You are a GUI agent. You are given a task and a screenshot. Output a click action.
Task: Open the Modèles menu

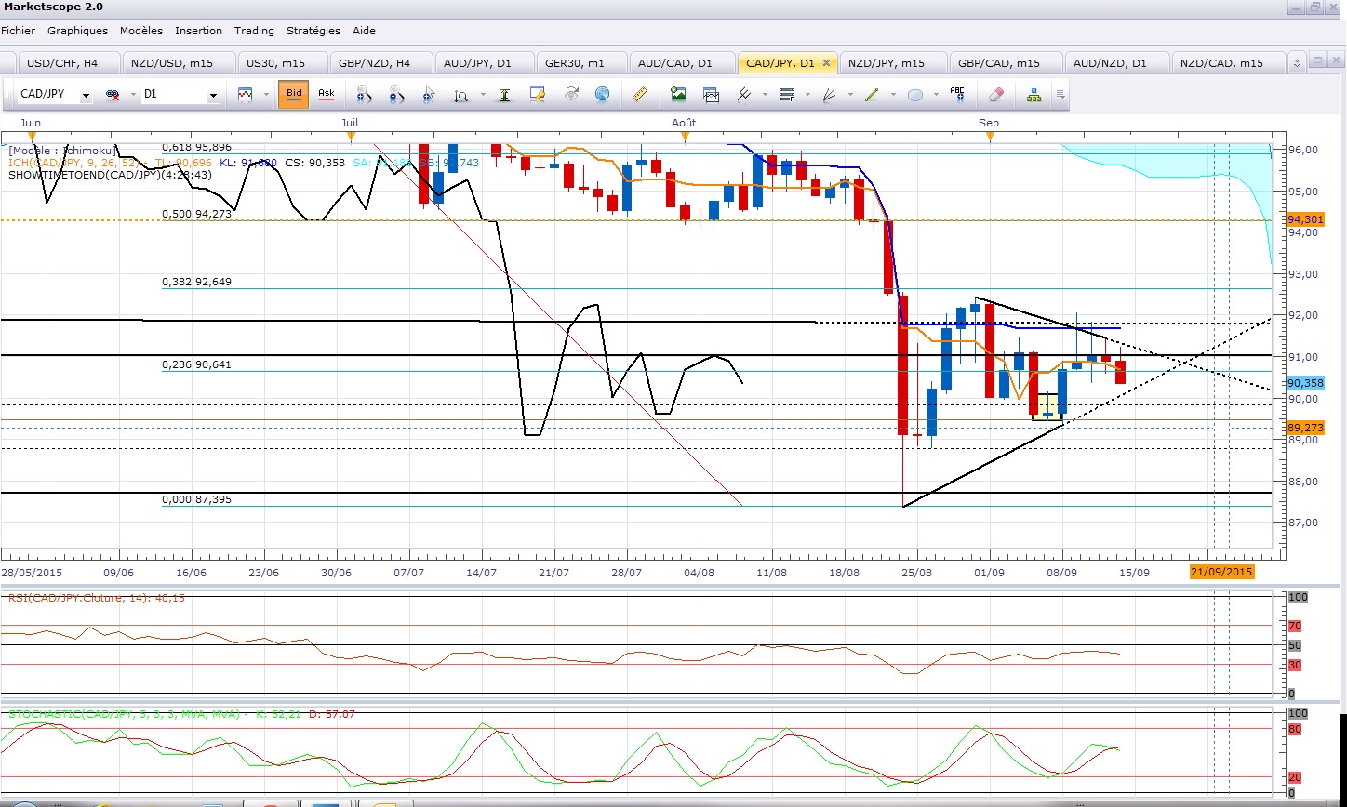(141, 31)
